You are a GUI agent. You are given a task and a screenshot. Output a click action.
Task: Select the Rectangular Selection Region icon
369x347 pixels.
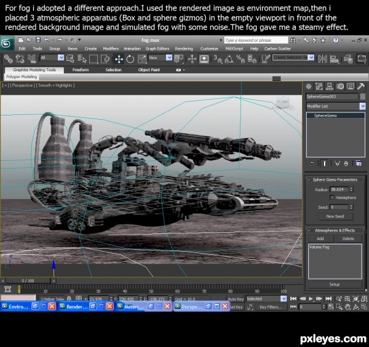tap(93, 58)
